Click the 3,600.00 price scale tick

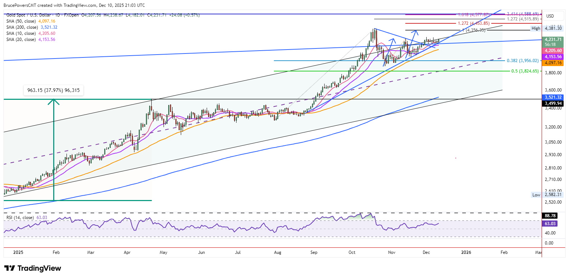[553, 90]
